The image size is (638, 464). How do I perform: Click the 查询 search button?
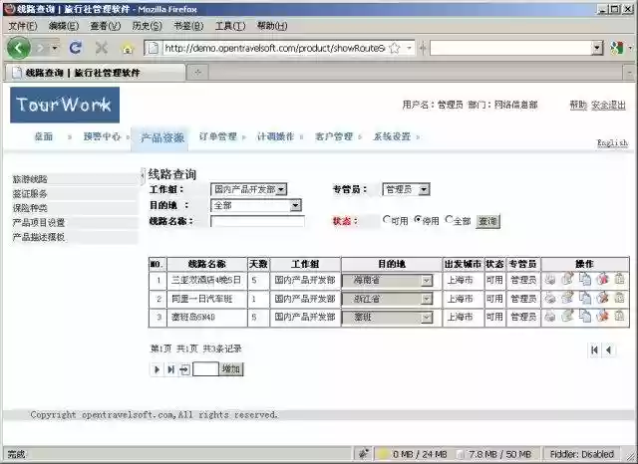click(487, 221)
